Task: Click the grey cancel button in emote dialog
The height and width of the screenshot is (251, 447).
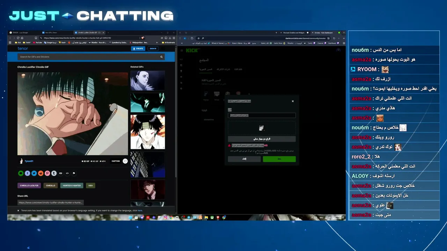Action: 244,159
